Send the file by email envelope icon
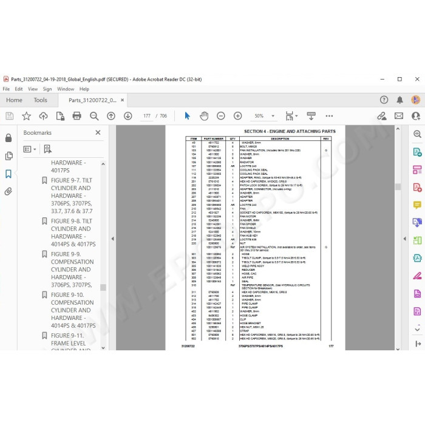The width and height of the screenshot is (425, 425). pyautogui.click(x=399, y=116)
